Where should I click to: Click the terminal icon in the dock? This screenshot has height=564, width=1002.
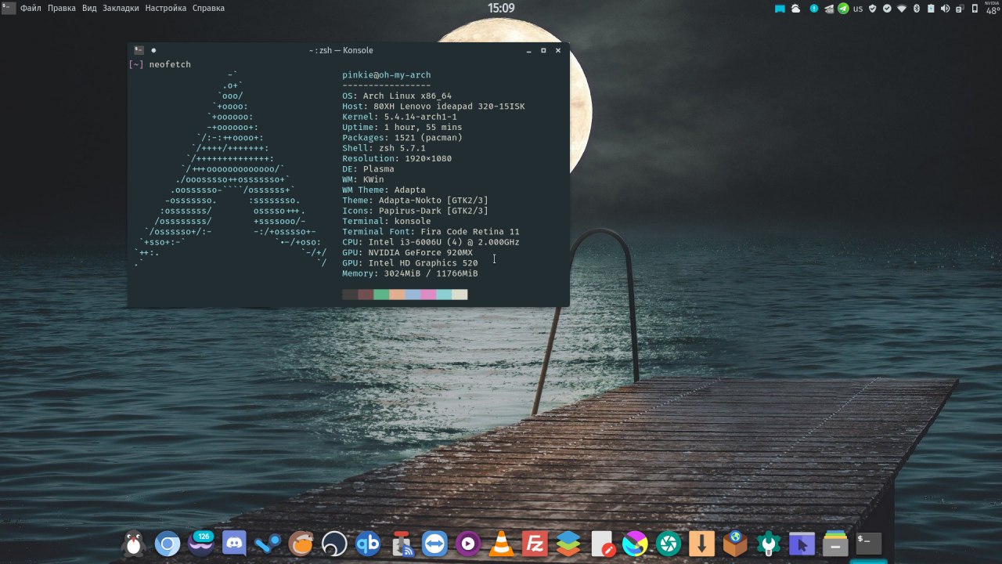click(869, 543)
